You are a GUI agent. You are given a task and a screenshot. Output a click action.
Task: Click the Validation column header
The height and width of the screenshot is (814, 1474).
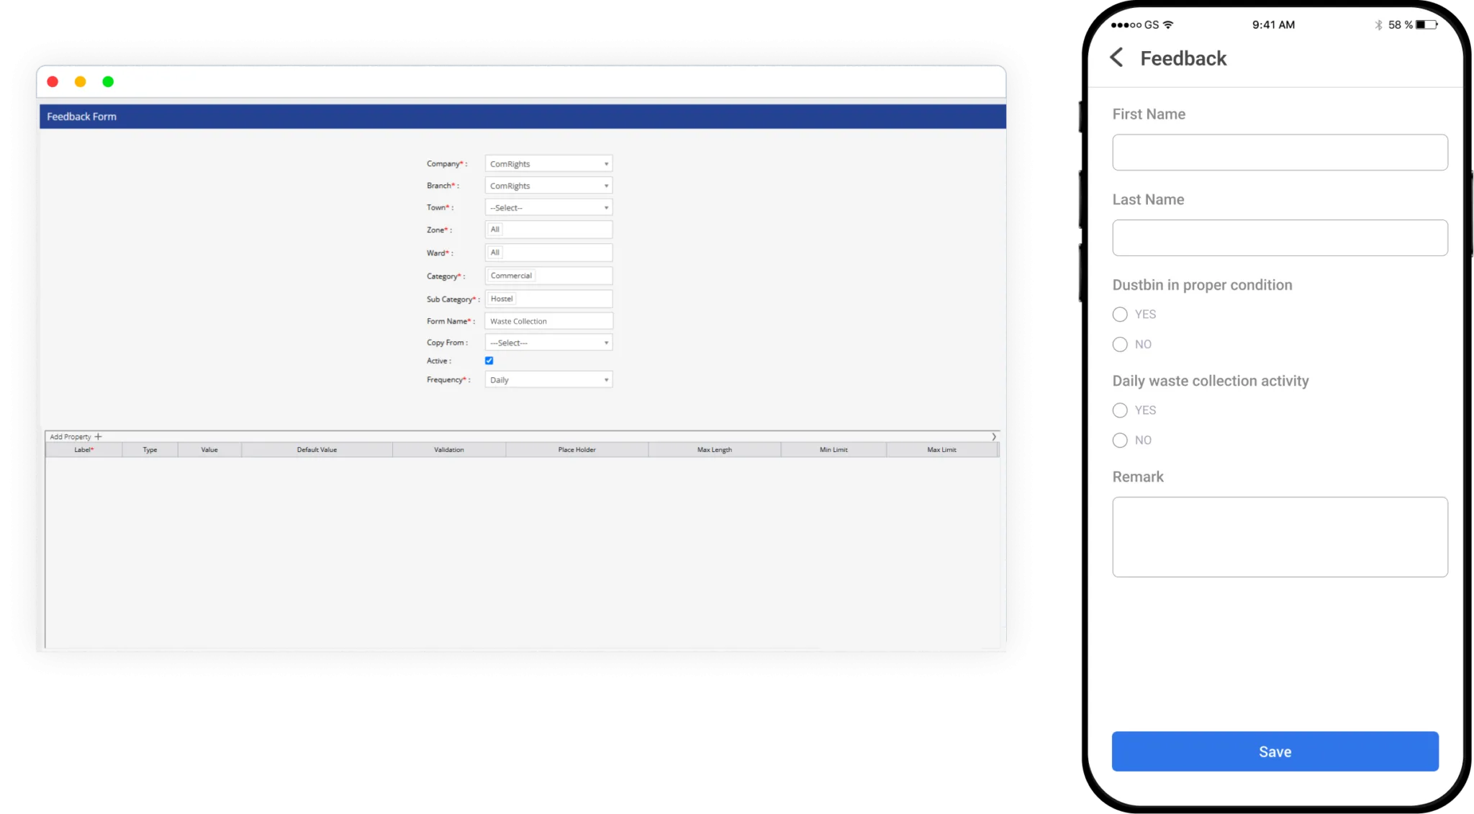point(448,450)
